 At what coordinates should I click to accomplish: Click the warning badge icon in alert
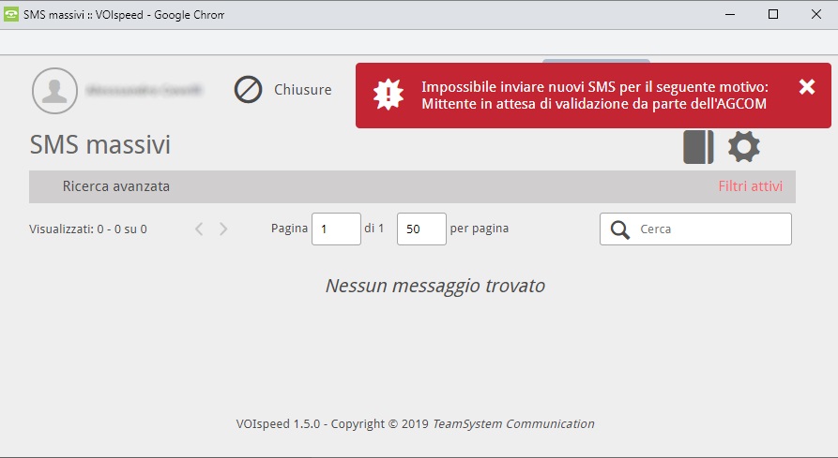click(388, 95)
